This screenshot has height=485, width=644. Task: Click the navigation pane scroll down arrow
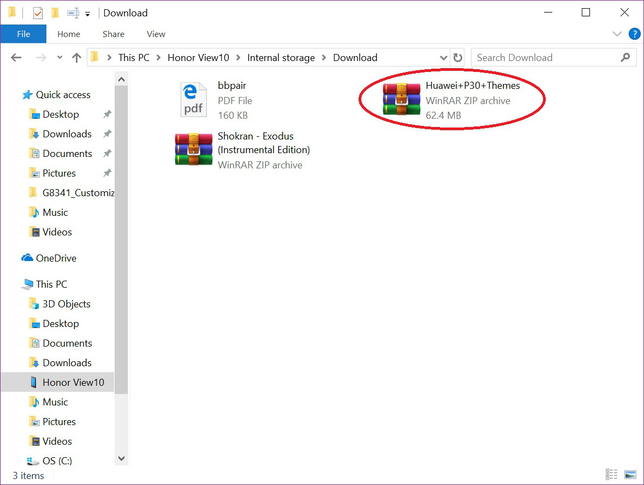point(121,458)
